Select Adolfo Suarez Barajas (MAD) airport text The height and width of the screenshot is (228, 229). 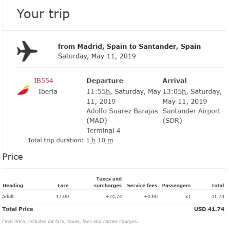122,116
